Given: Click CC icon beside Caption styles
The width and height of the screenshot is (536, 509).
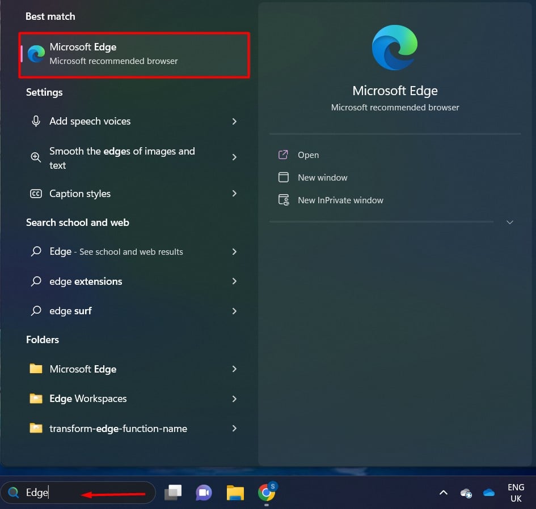Looking at the screenshot, I should (x=36, y=194).
